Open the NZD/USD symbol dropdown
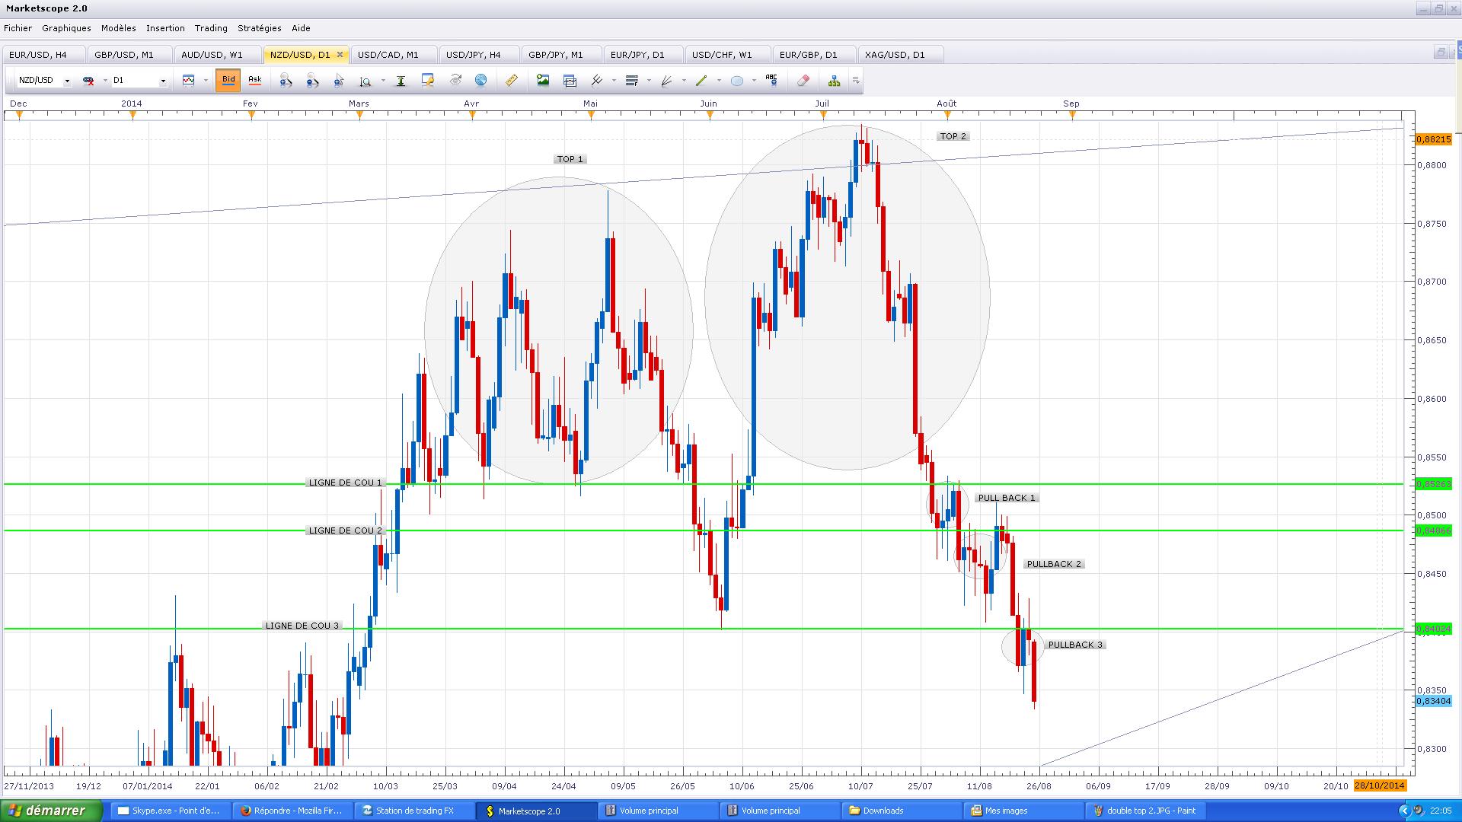The width and height of the screenshot is (1462, 822). coord(67,81)
